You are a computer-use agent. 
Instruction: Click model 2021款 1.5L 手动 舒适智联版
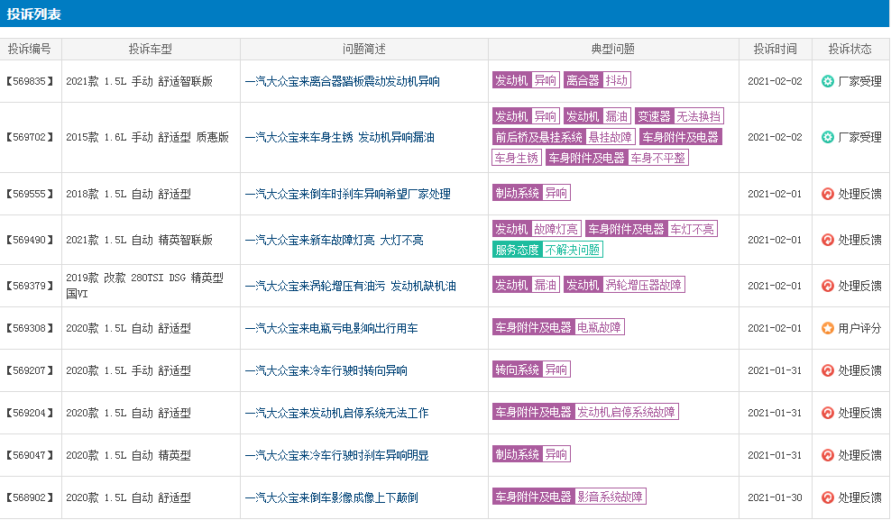click(139, 81)
